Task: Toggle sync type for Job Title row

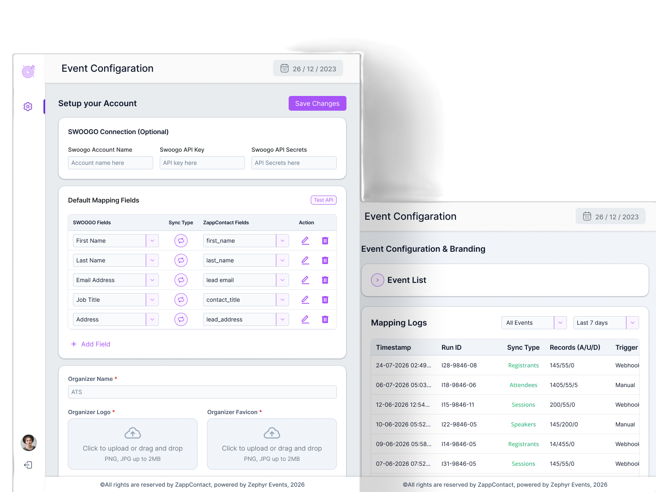Action: pyautogui.click(x=181, y=300)
